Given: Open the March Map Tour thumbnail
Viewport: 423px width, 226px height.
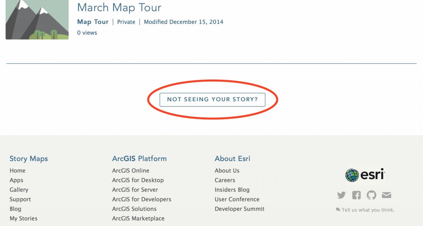Looking at the screenshot, I should (x=37, y=19).
